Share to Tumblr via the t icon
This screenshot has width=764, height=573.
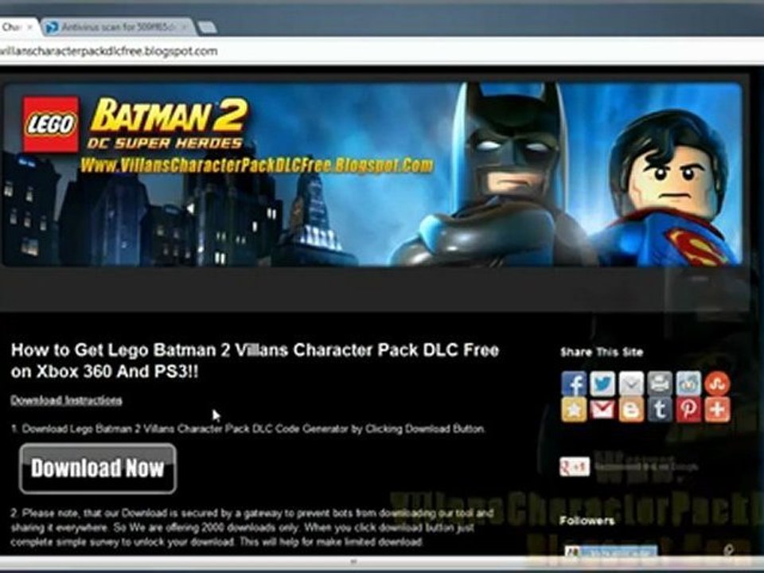coord(660,409)
